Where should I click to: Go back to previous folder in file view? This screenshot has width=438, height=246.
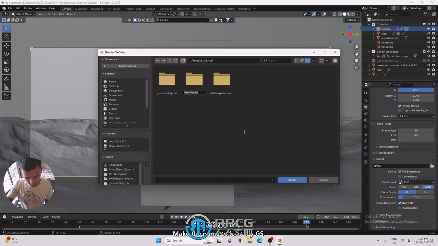[157, 60]
